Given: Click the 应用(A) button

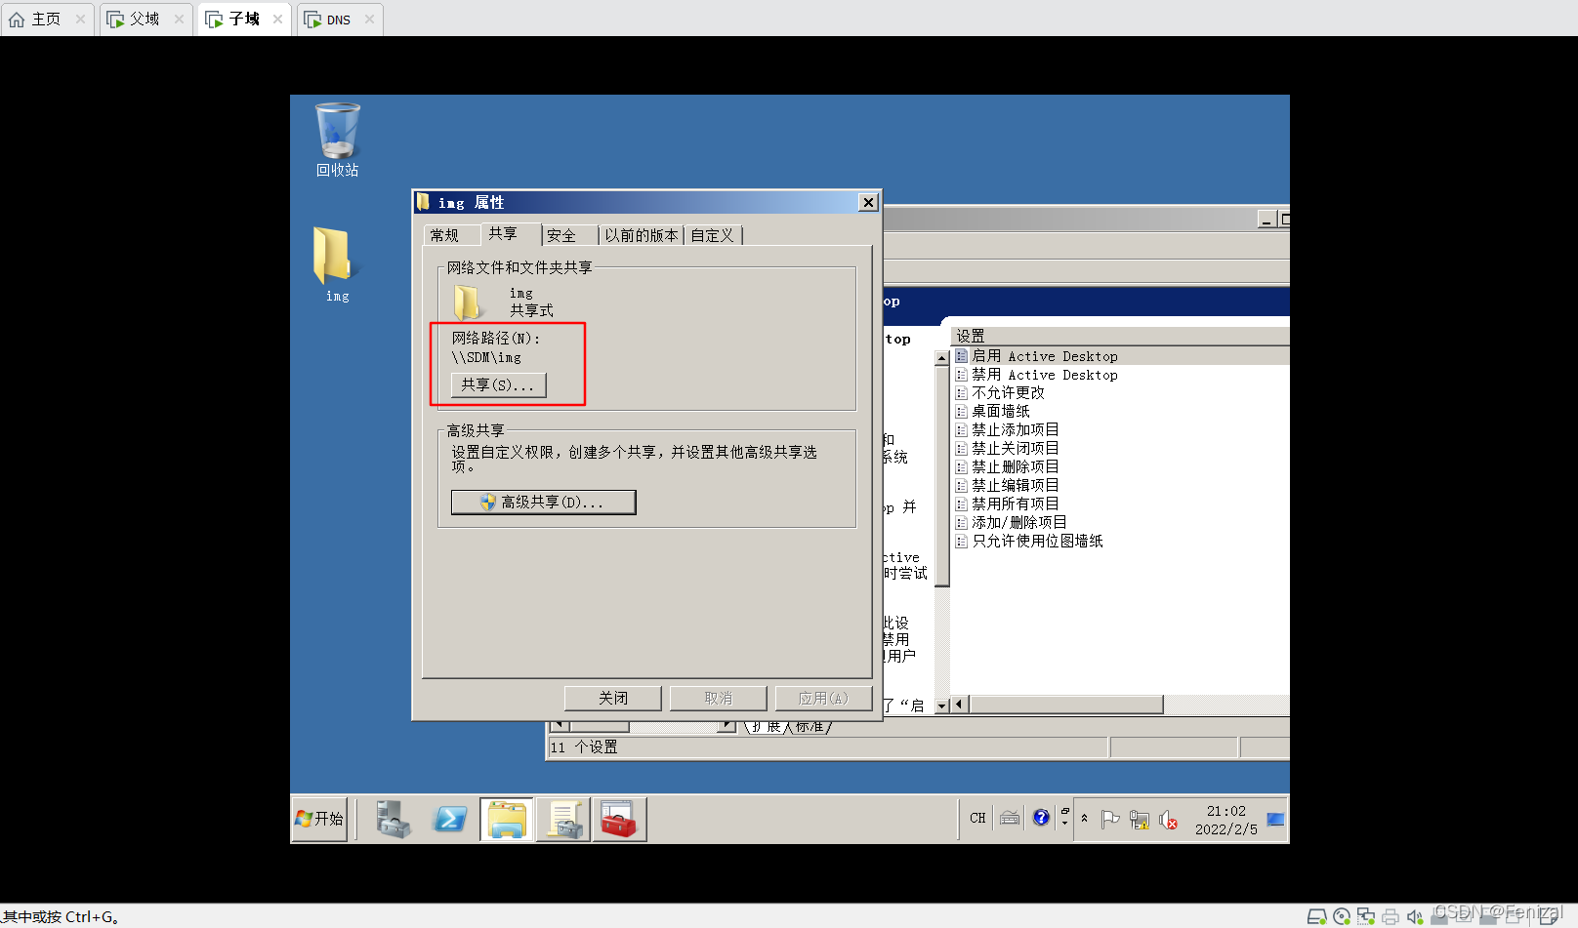Looking at the screenshot, I should [x=823, y=698].
